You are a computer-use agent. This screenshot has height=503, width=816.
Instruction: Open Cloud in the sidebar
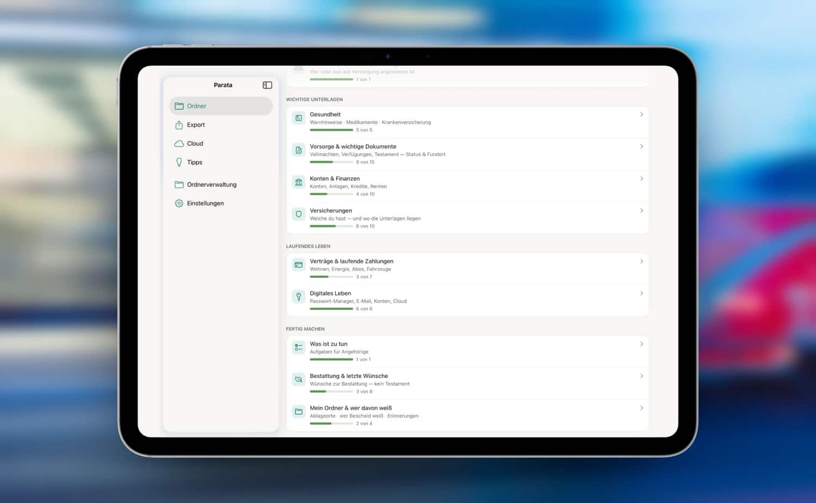(221, 143)
